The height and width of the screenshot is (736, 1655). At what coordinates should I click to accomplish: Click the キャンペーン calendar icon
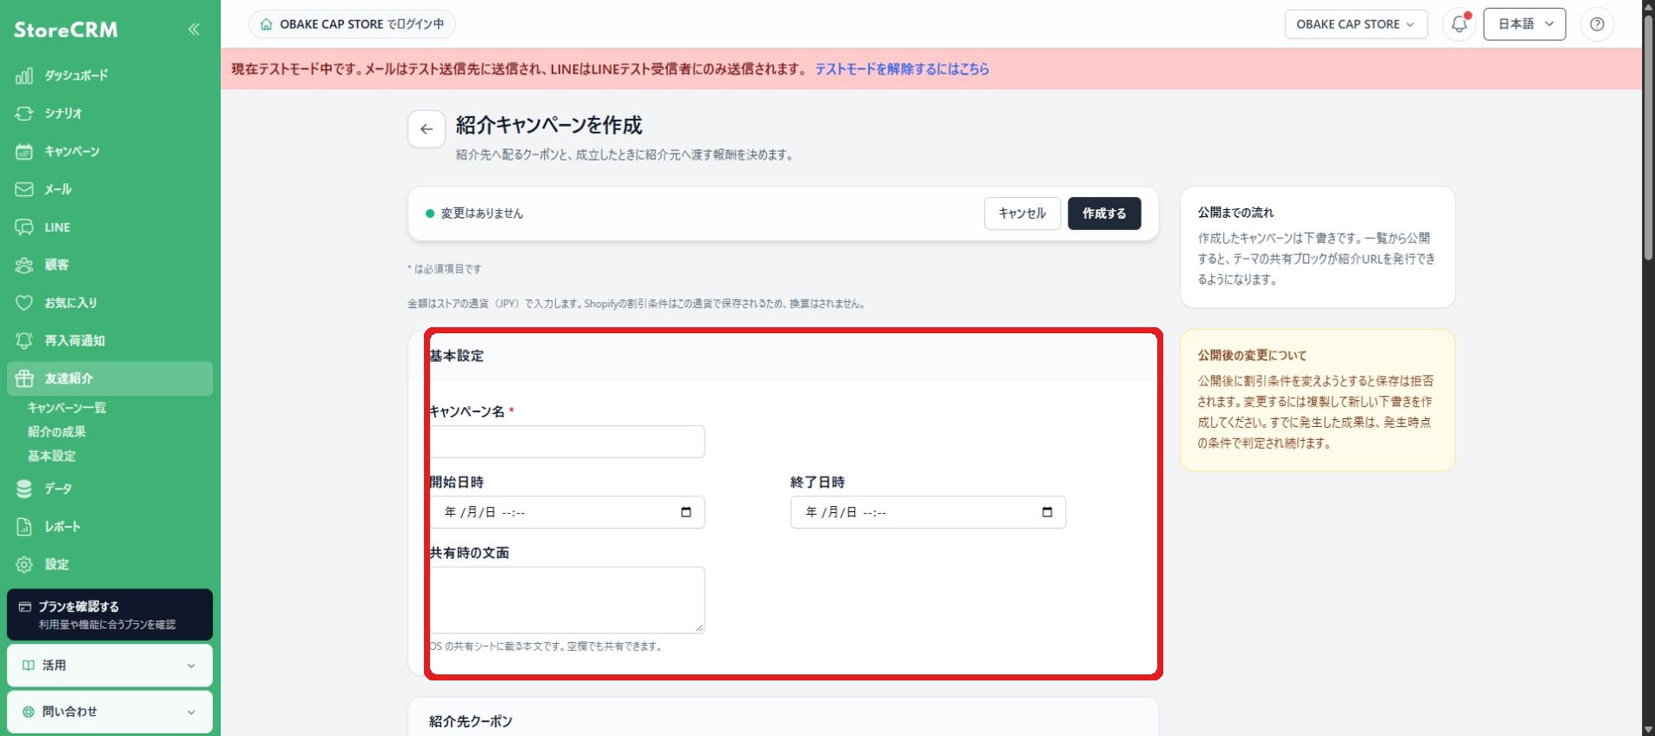pyautogui.click(x=24, y=152)
